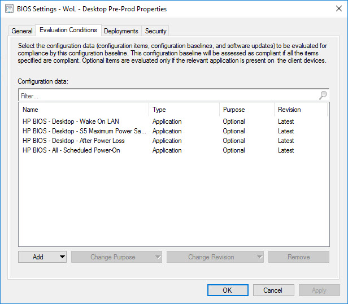Screen dimensions: 348x304
Task: Select HP BIOS - Desktop - Wake On LAN row
Action: point(71,121)
